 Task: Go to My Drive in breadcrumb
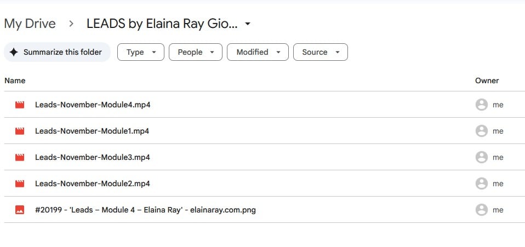[x=30, y=24]
